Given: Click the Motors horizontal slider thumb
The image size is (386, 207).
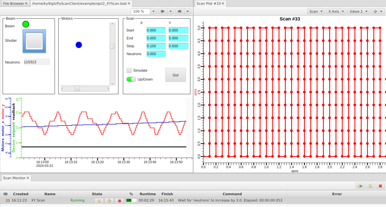Looking at the screenshot, I should (x=77, y=89).
